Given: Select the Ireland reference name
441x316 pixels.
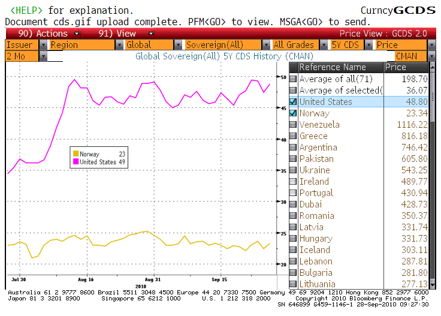Looking at the screenshot, I should pyautogui.click(x=314, y=182).
